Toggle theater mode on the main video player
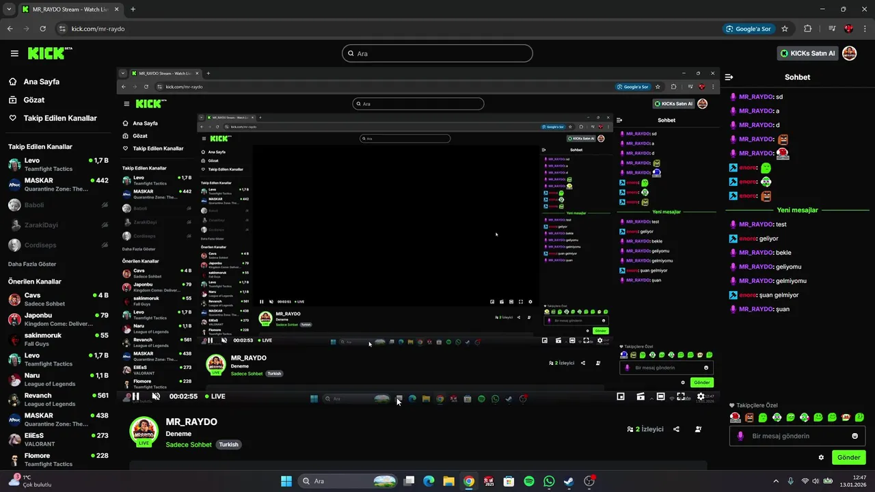This screenshot has width=875, height=492. click(x=660, y=396)
